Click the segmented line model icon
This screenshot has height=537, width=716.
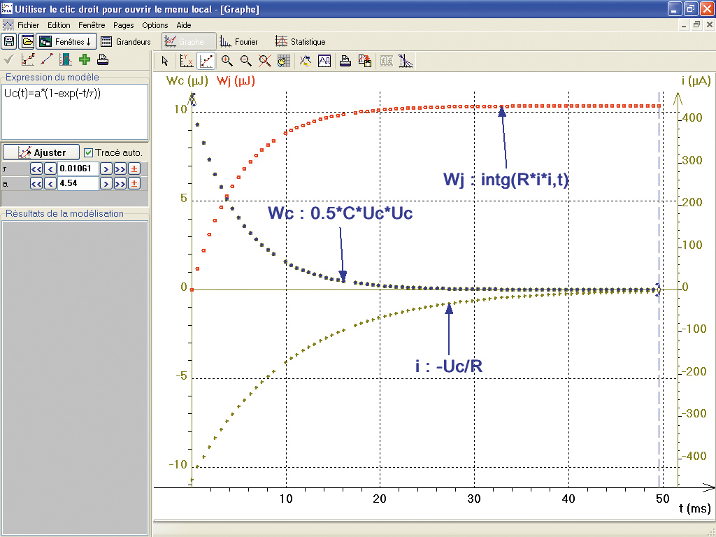(28, 59)
